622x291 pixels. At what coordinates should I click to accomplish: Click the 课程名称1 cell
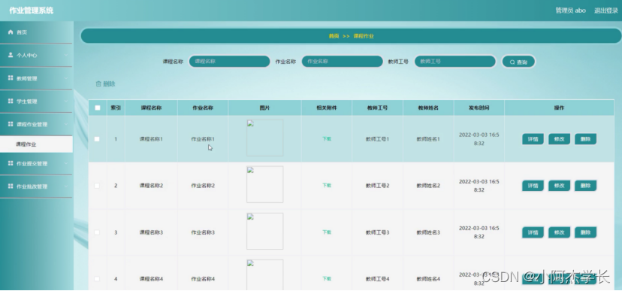point(151,139)
